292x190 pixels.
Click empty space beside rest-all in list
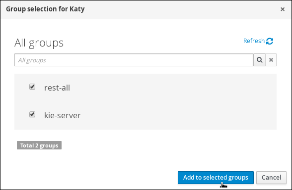[168, 88]
